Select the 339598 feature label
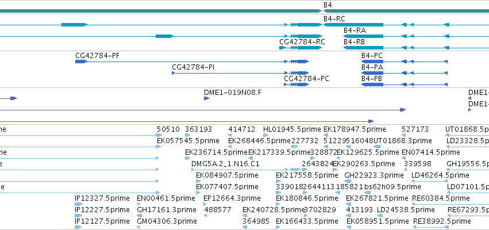 pos(418,164)
